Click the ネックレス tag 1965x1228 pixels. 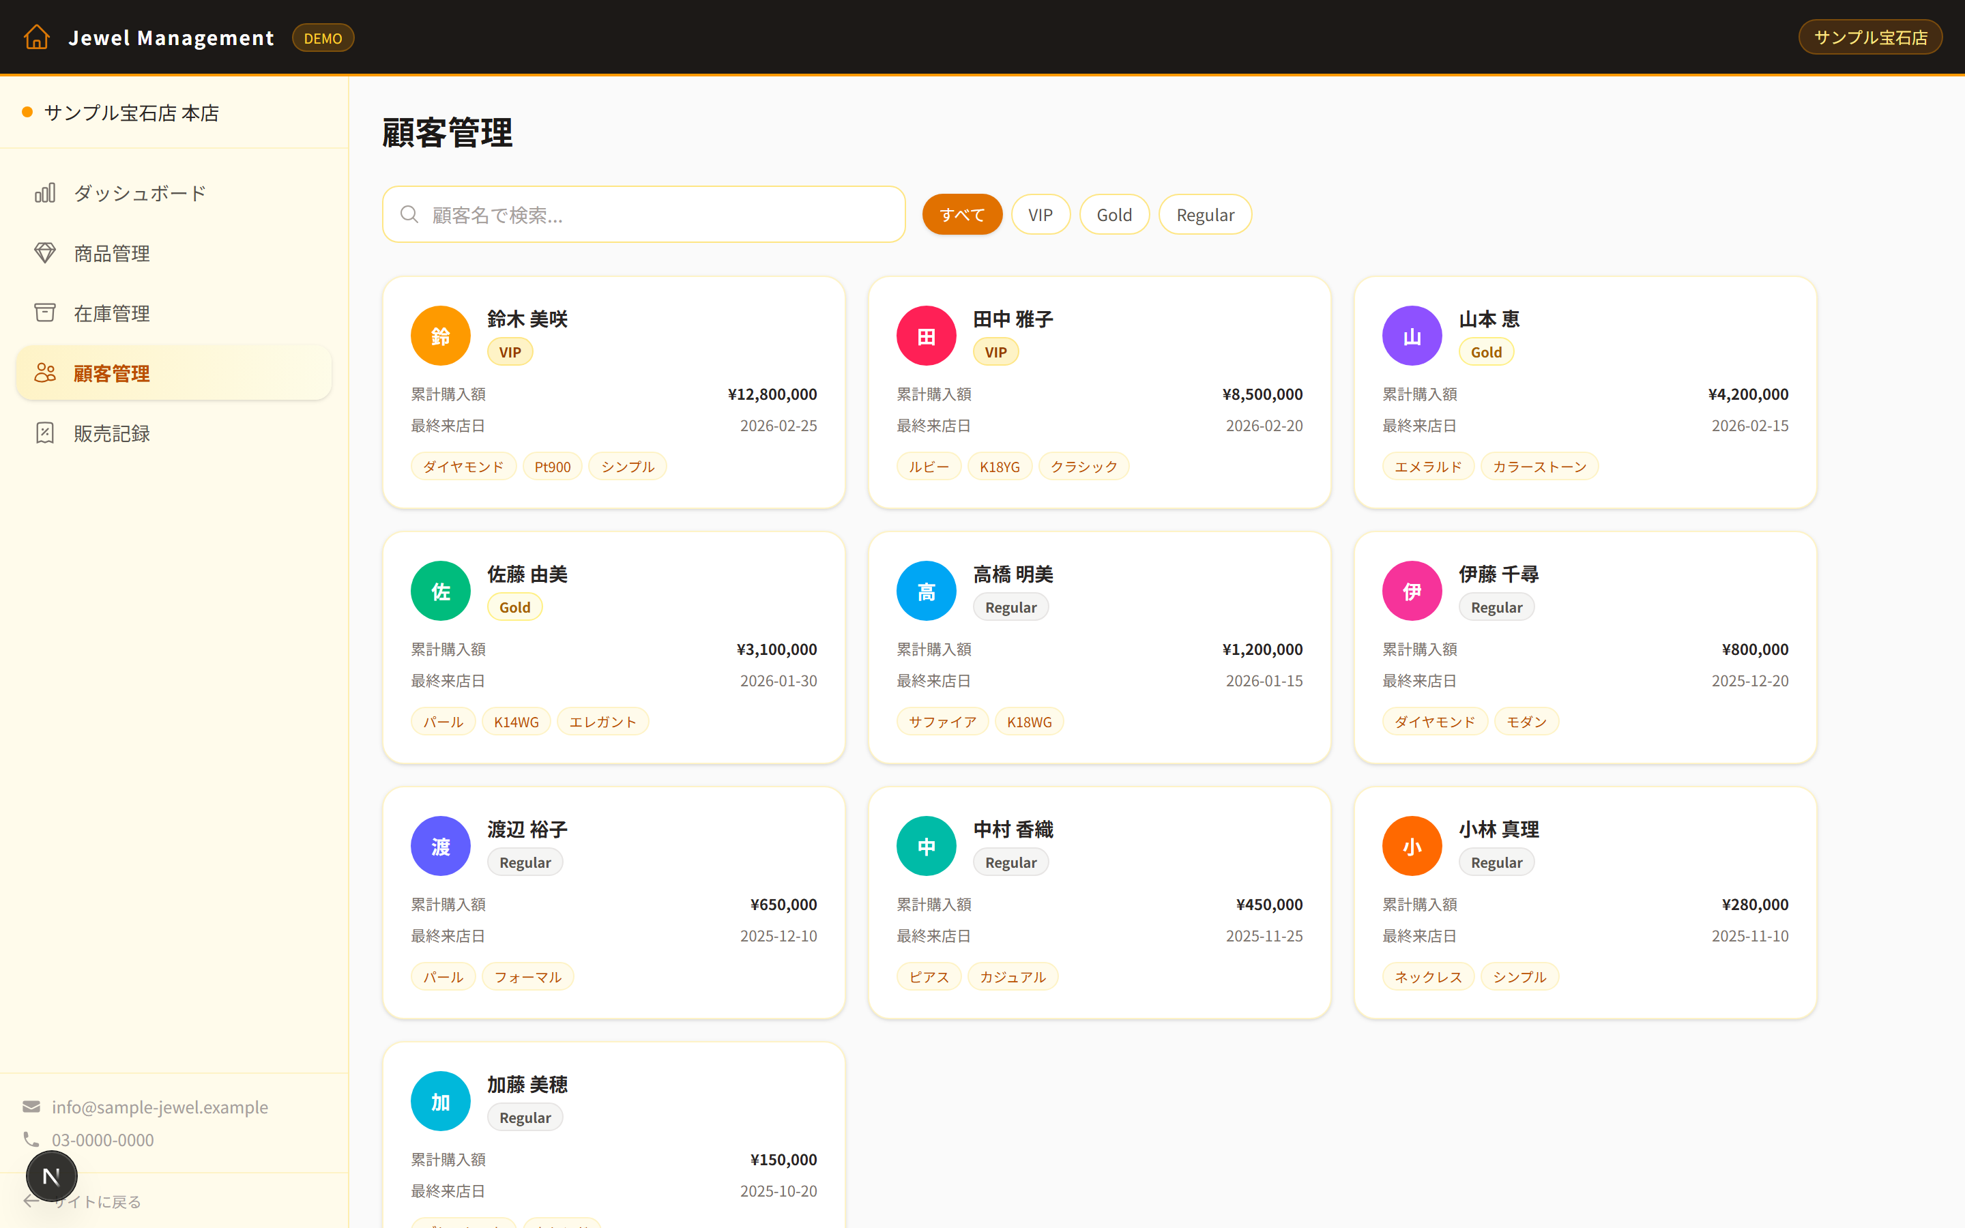[1428, 976]
